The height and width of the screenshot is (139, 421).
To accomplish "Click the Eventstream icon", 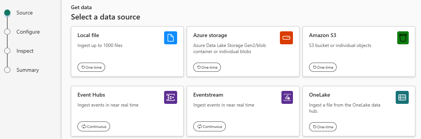I will tap(287, 97).
